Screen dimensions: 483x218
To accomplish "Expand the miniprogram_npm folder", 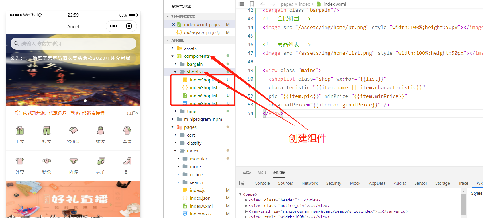I will (x=173, y=119).
